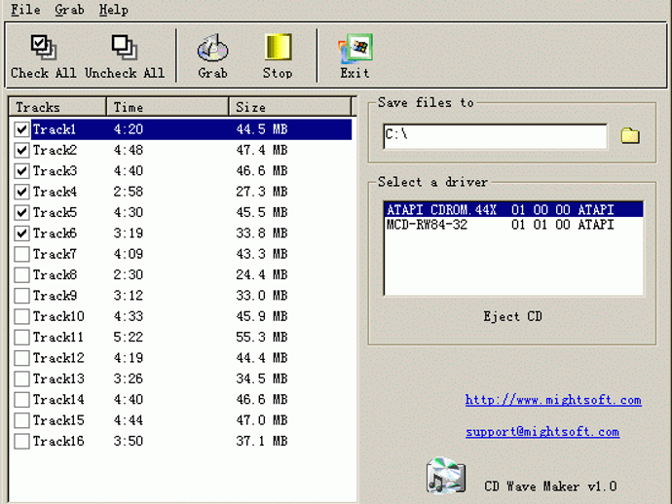Image resolution: width=672 pixels, height=504 pixels.
Task: Click the 4:09 time value
Action: 129,254
